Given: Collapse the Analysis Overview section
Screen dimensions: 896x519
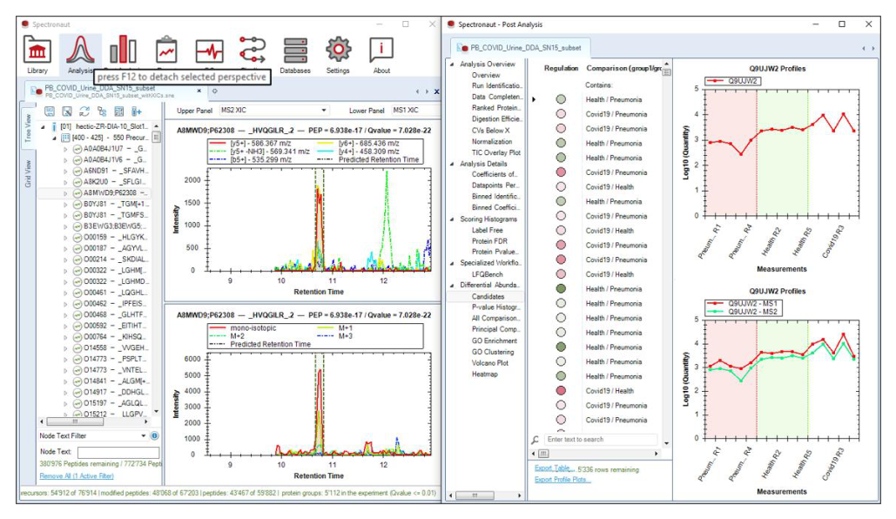Looking at the screenshot, I should (452, 64).
